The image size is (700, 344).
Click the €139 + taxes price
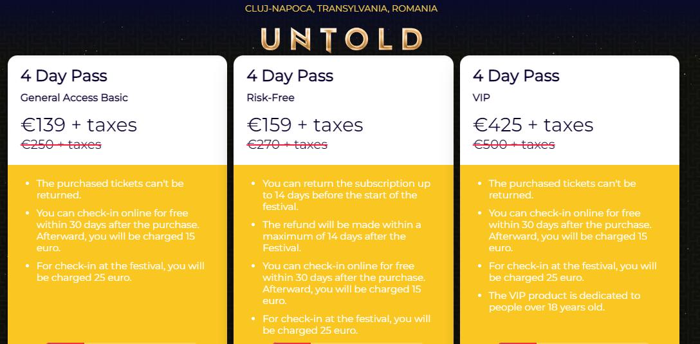point(78,124)
